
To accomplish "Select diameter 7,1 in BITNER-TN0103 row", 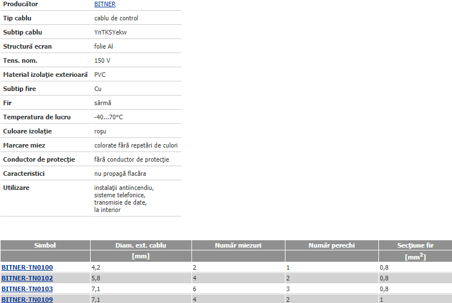I will click(x=96, y=289).
